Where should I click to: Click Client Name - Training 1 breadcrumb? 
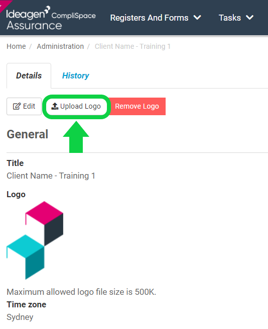point(132,46)
